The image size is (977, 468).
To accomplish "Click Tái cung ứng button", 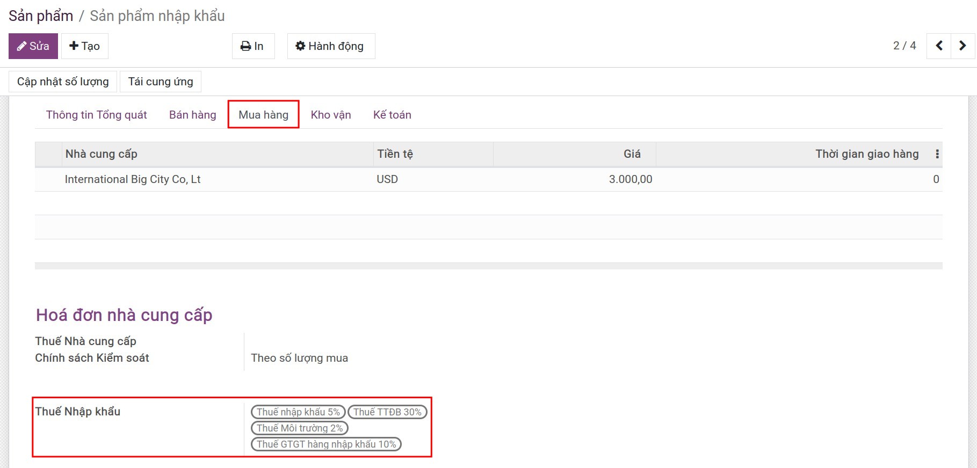I will click(x=161, y=82).
